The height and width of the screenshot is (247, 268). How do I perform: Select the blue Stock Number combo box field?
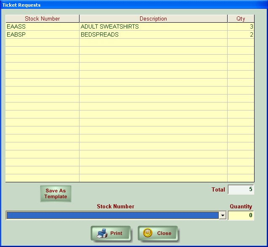coord(112,215)
